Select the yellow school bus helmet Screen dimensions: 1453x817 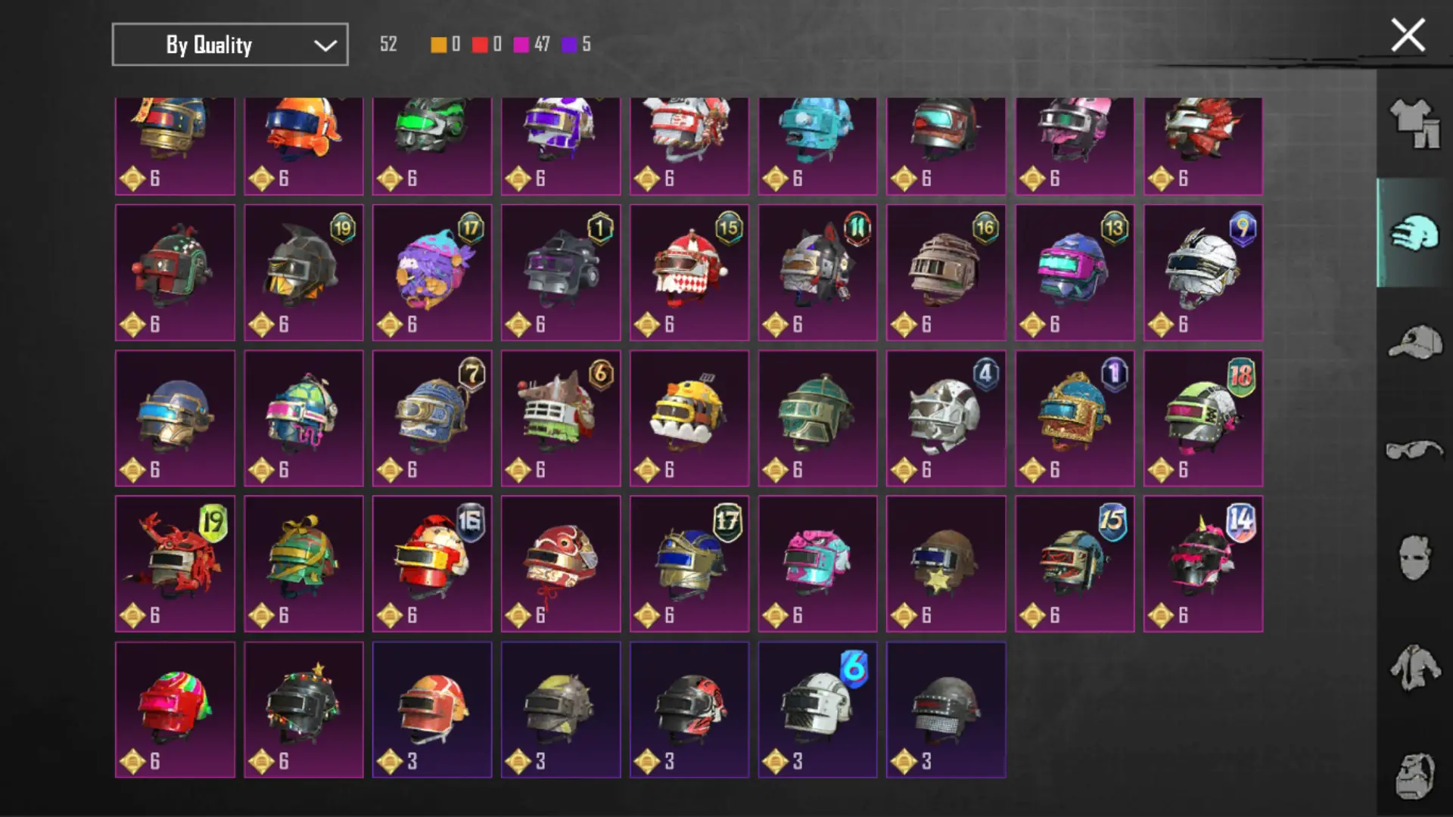click(x=689, y=418)
